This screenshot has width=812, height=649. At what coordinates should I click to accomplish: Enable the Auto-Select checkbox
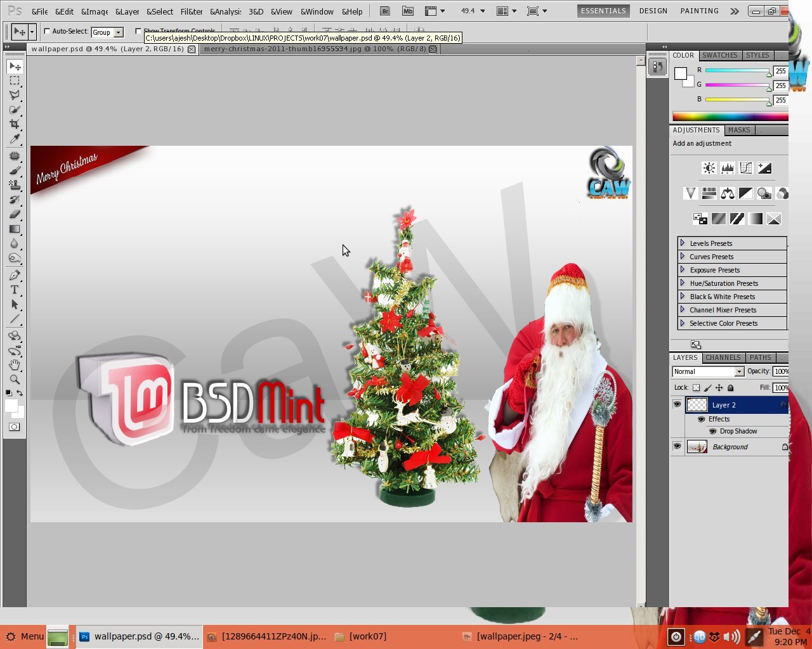coord(47,31)
